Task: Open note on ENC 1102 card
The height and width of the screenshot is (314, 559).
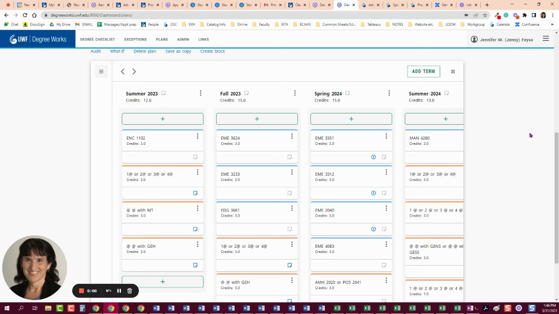Action: tap(195, 157)
